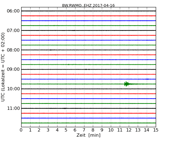The width and height of the screenshot is (177, 141).
Task: Click x-axis tick label 1
Action: click(x=30, y=130)
